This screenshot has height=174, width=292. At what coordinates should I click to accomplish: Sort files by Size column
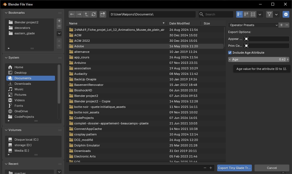(213, 23)
